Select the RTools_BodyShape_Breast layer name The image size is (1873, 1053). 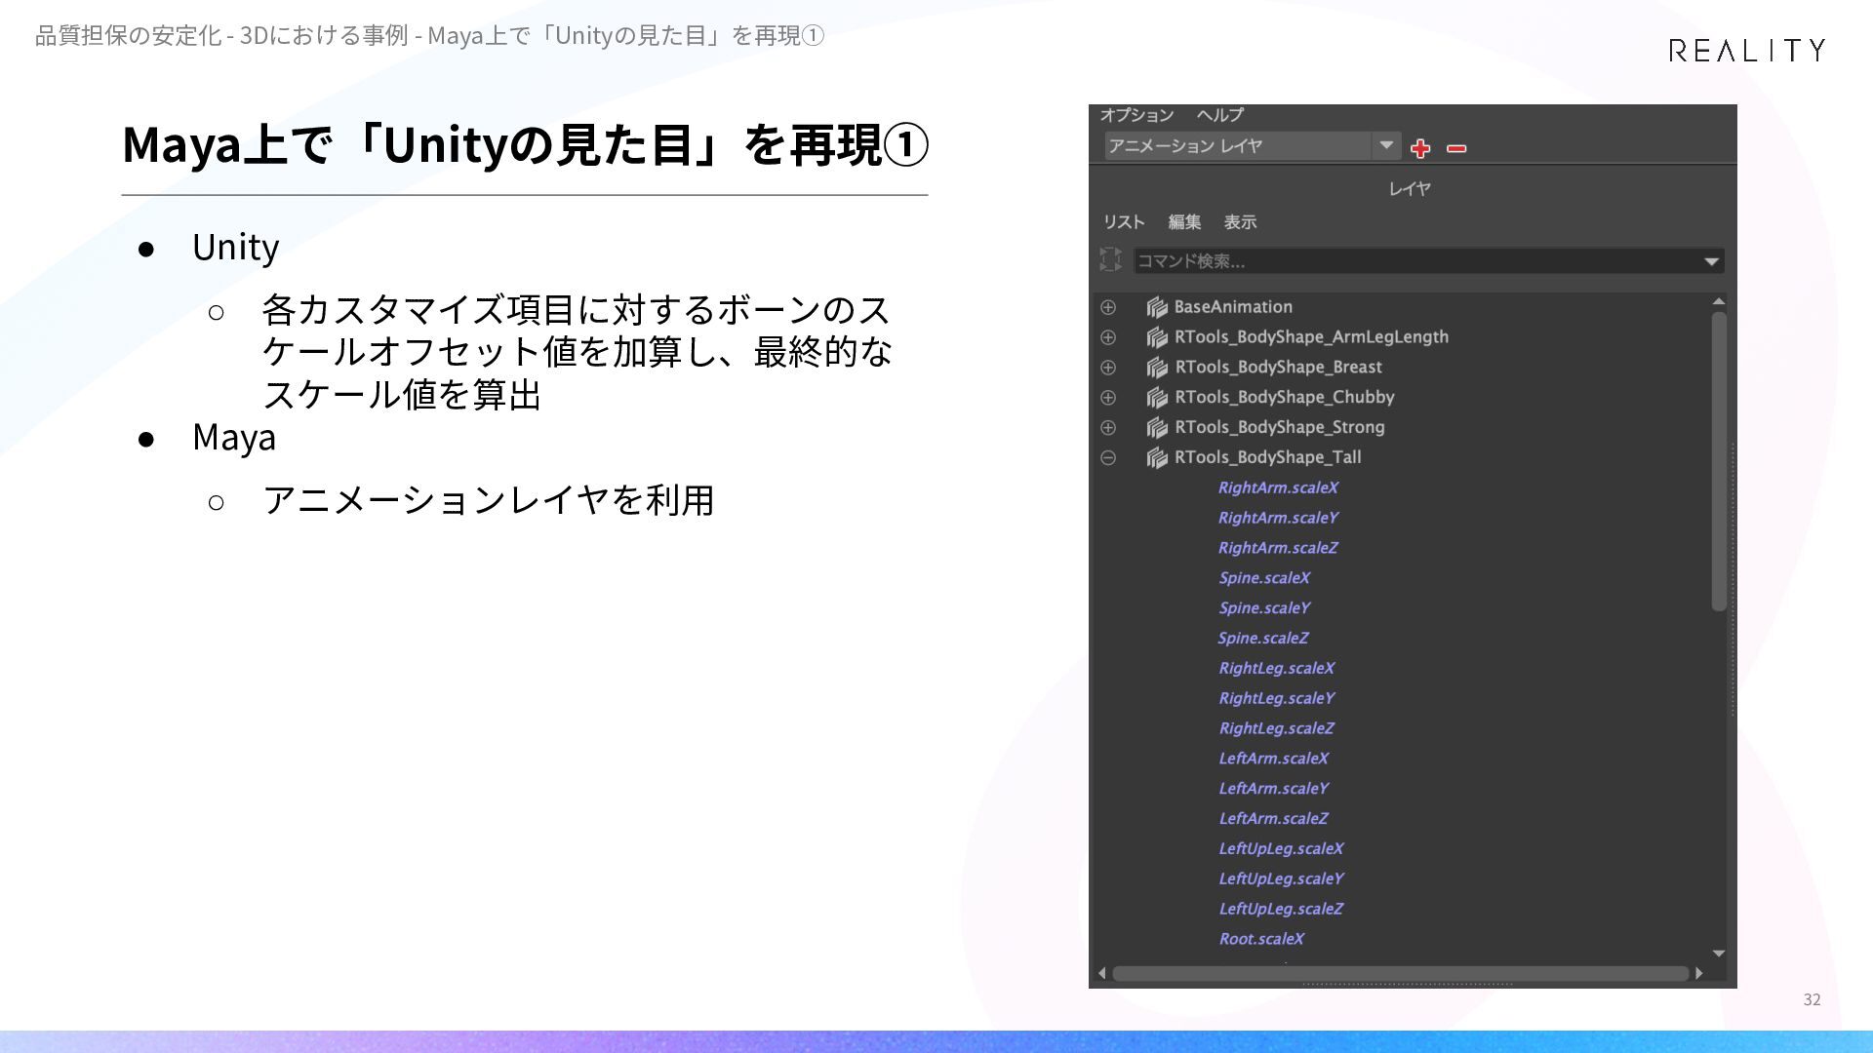(1278, 368)
